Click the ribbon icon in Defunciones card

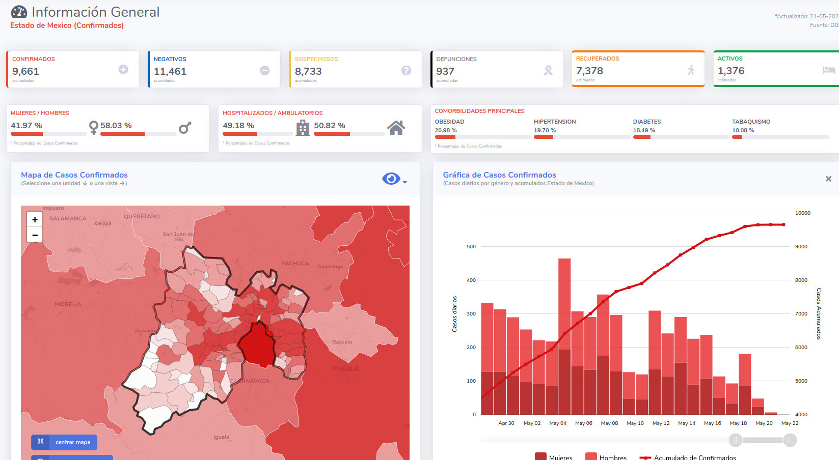tap(548, 70)
